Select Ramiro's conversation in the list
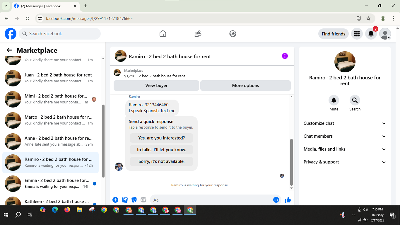 [50, 163]
